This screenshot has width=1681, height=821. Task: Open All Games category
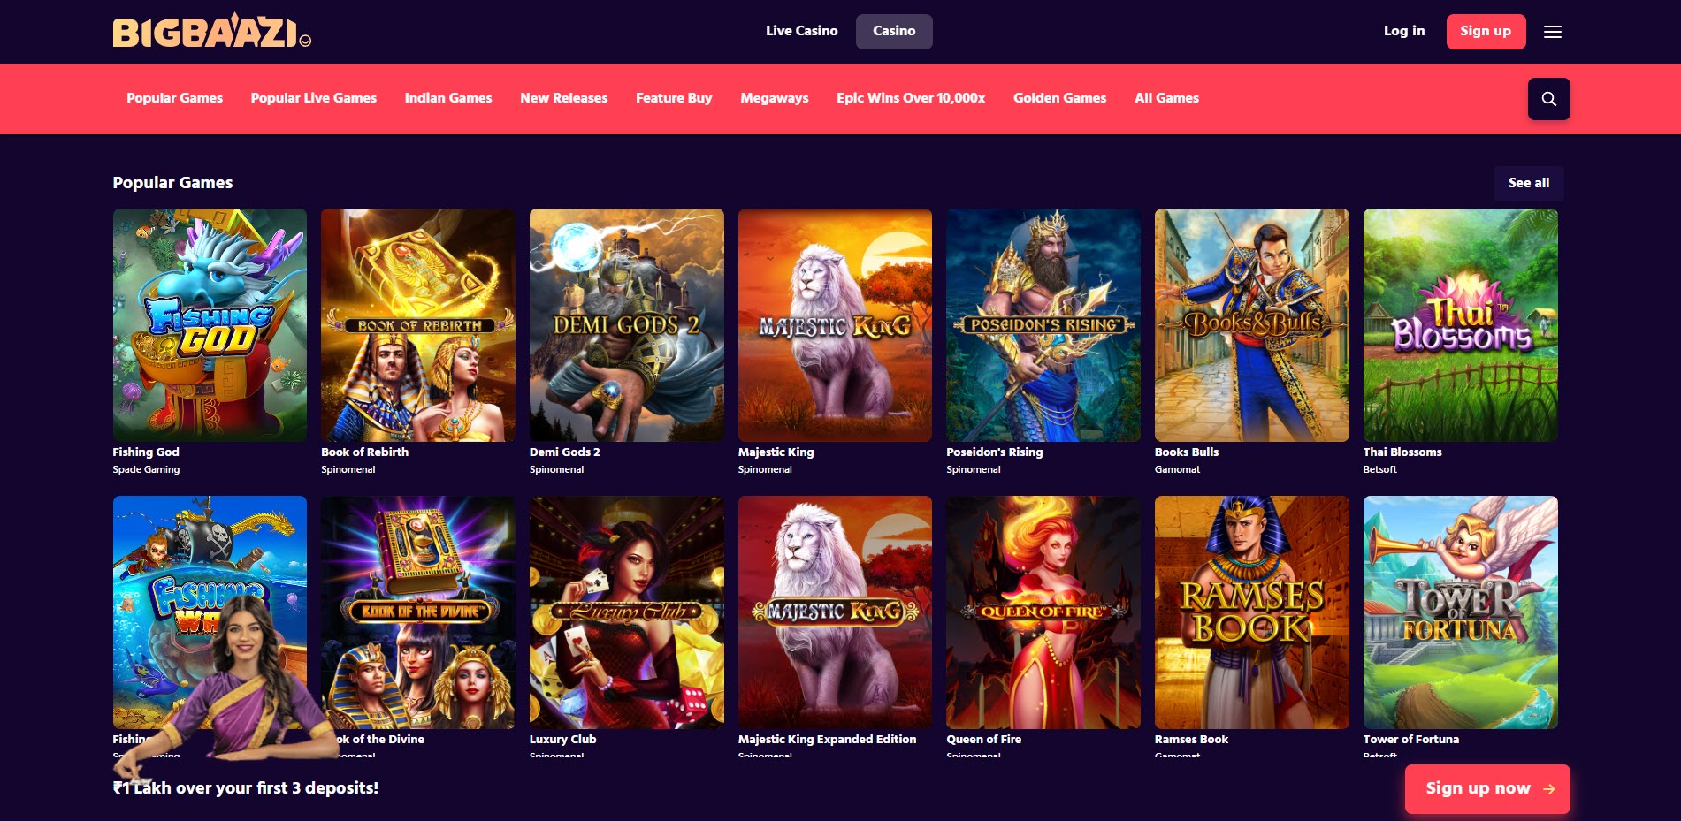1166,98
